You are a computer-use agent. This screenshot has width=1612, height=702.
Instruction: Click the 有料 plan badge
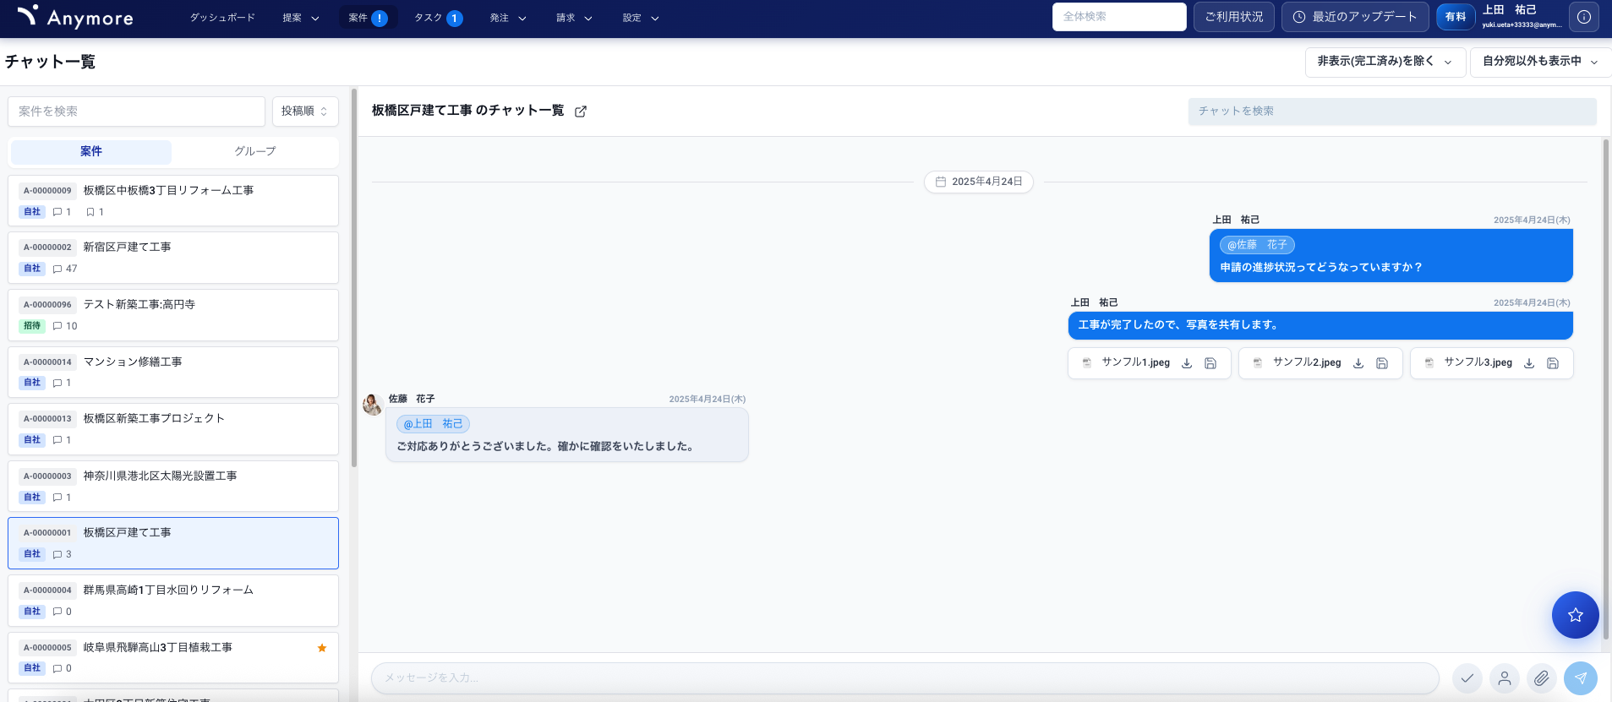[x=1456, y=17]
